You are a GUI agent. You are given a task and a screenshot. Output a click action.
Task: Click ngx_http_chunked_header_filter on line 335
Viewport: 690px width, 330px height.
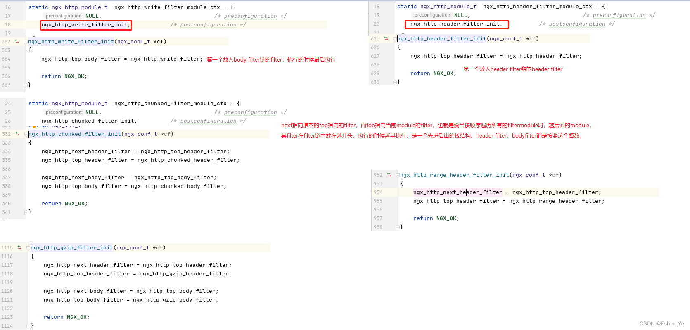[x=187, y=160]
